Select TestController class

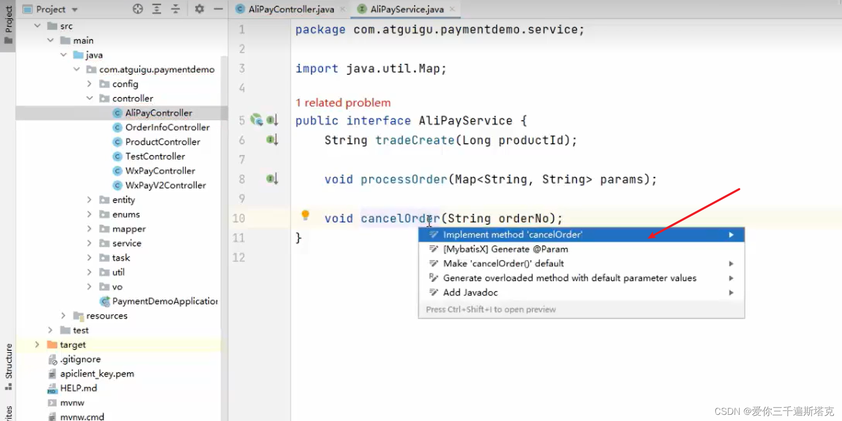(x=155, y=156)
